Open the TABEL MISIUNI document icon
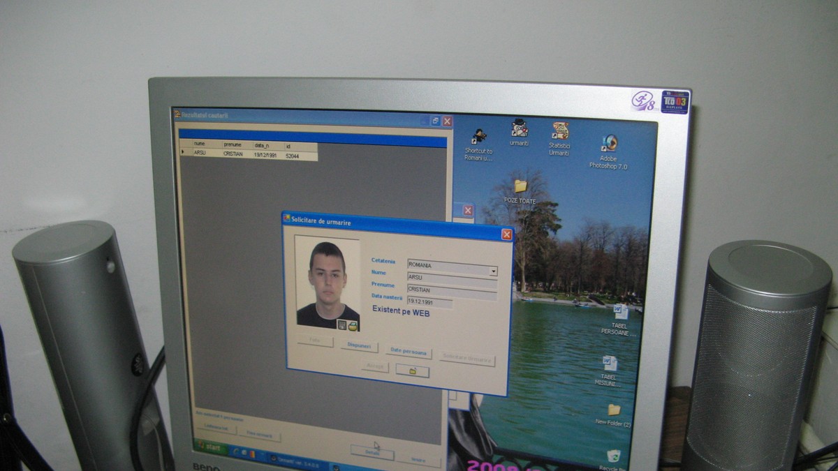 (609, 371)
